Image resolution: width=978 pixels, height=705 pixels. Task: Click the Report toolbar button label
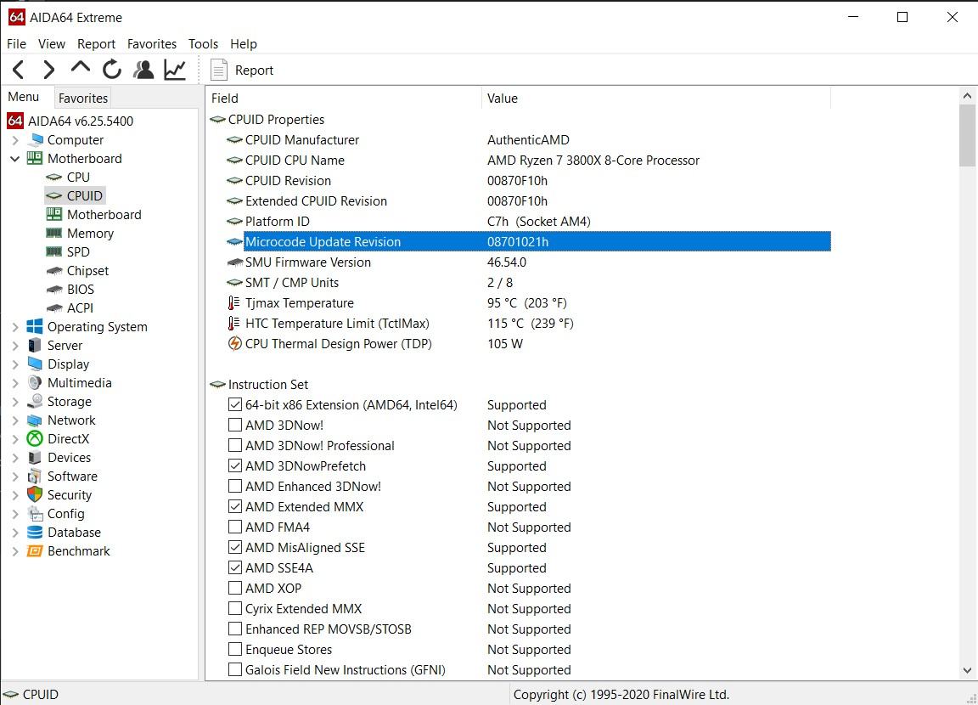click(254, 70)
